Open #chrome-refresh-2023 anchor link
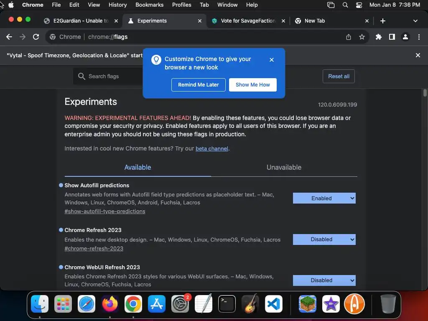 coord(94,248)
